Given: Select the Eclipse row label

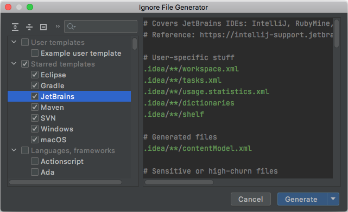Looking at the screenshot, I should click(x=53, y=75).
